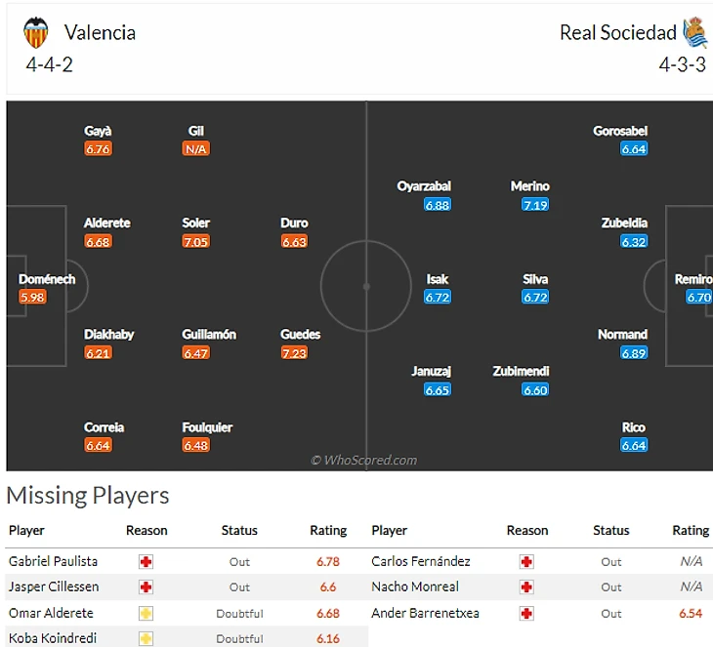This screenshot has height=647, width=713.
Task: Click the Real Sociedad club crest icon
Action: [x=694, y=32]
